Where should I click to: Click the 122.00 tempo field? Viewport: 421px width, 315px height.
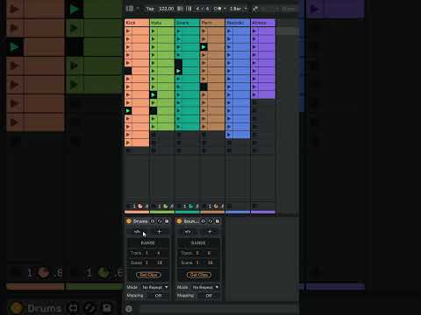click(167, 9)
